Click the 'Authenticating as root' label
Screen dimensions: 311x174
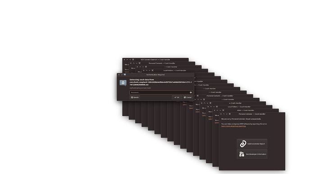click(x=140, y=88)
